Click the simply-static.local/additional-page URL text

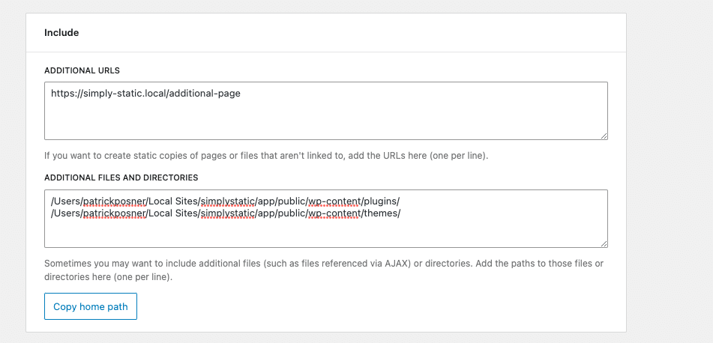145,94
